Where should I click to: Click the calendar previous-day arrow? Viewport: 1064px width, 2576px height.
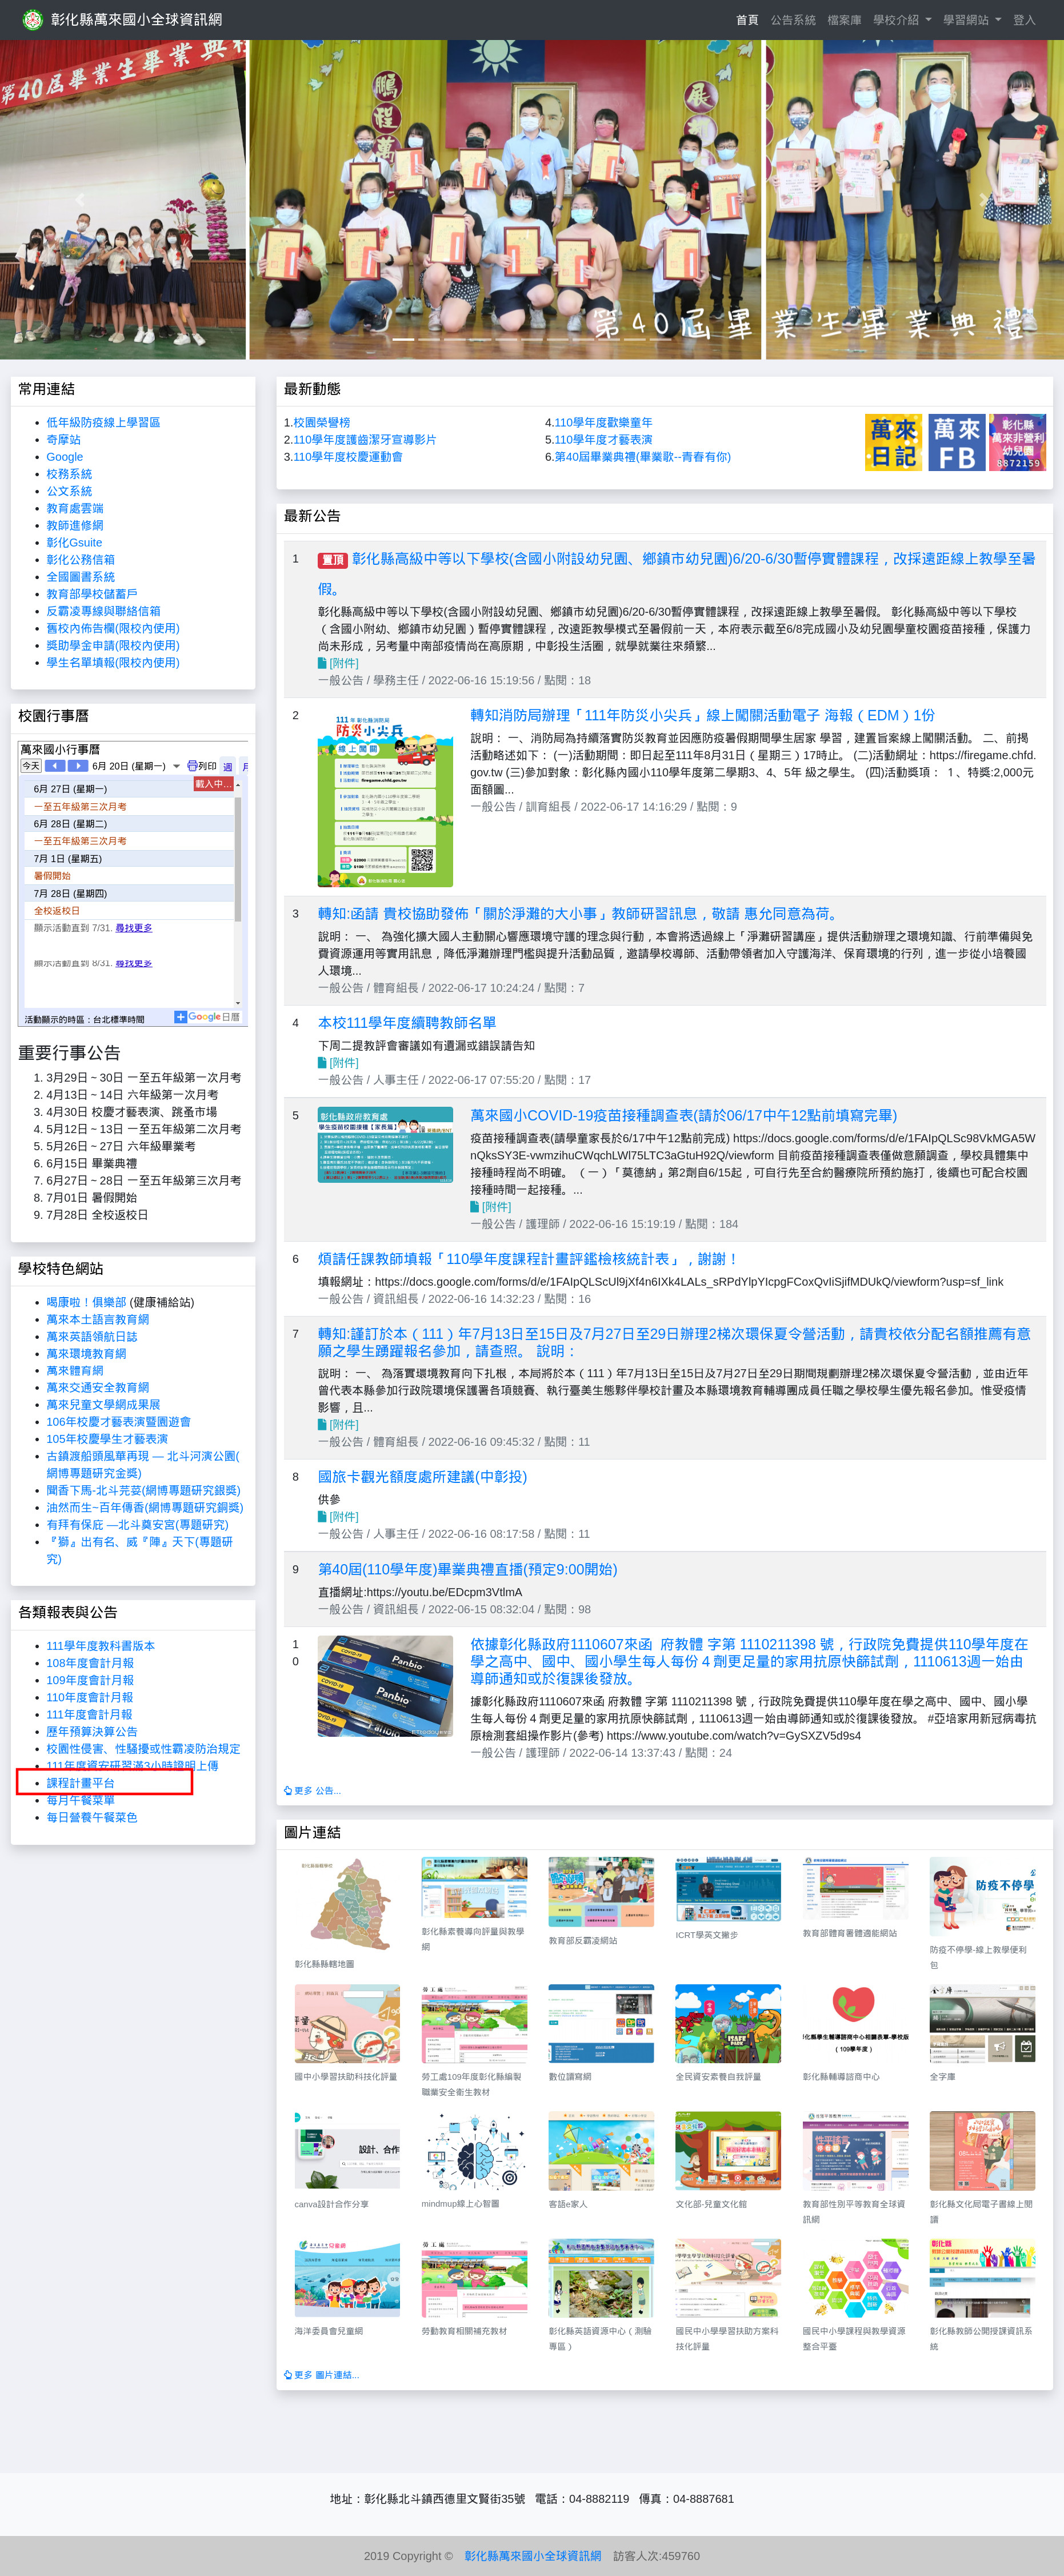(56, 766)
